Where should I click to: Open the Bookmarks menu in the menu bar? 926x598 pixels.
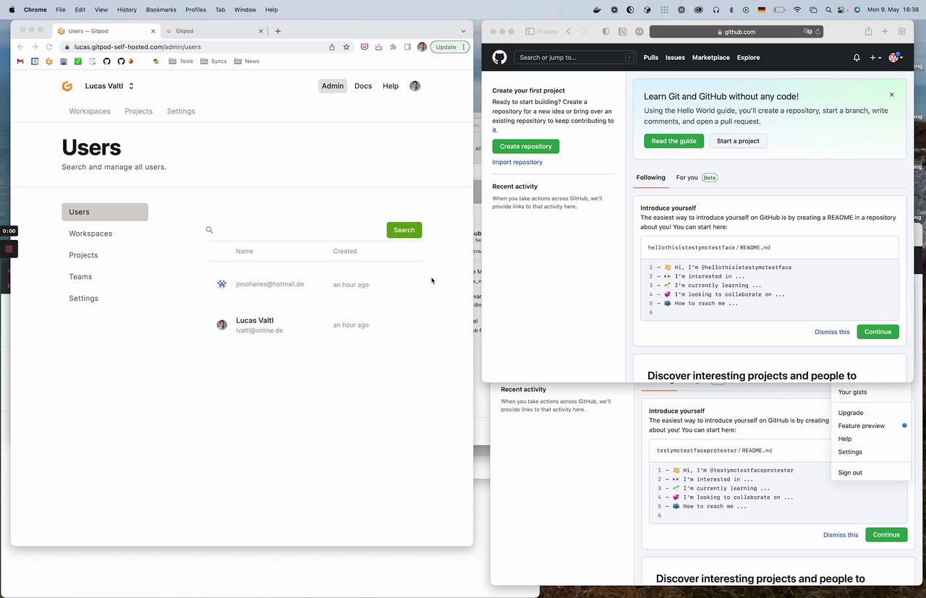161,10
